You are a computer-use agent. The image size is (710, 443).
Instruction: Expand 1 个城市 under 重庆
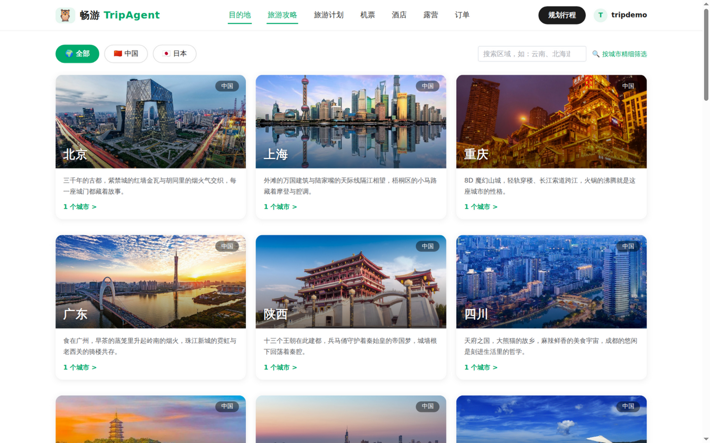(481, 207)
